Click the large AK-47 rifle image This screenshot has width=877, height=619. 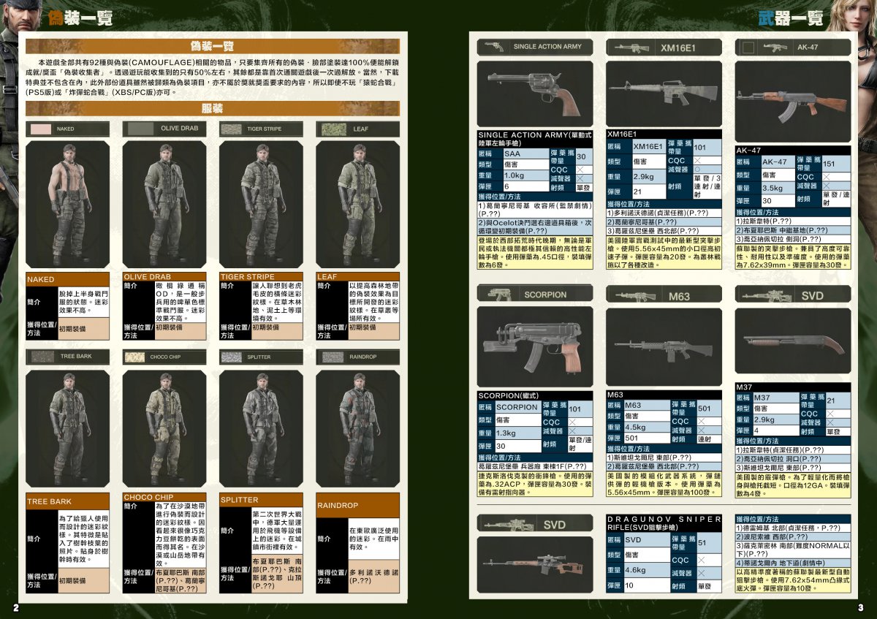tap(792, 102)
